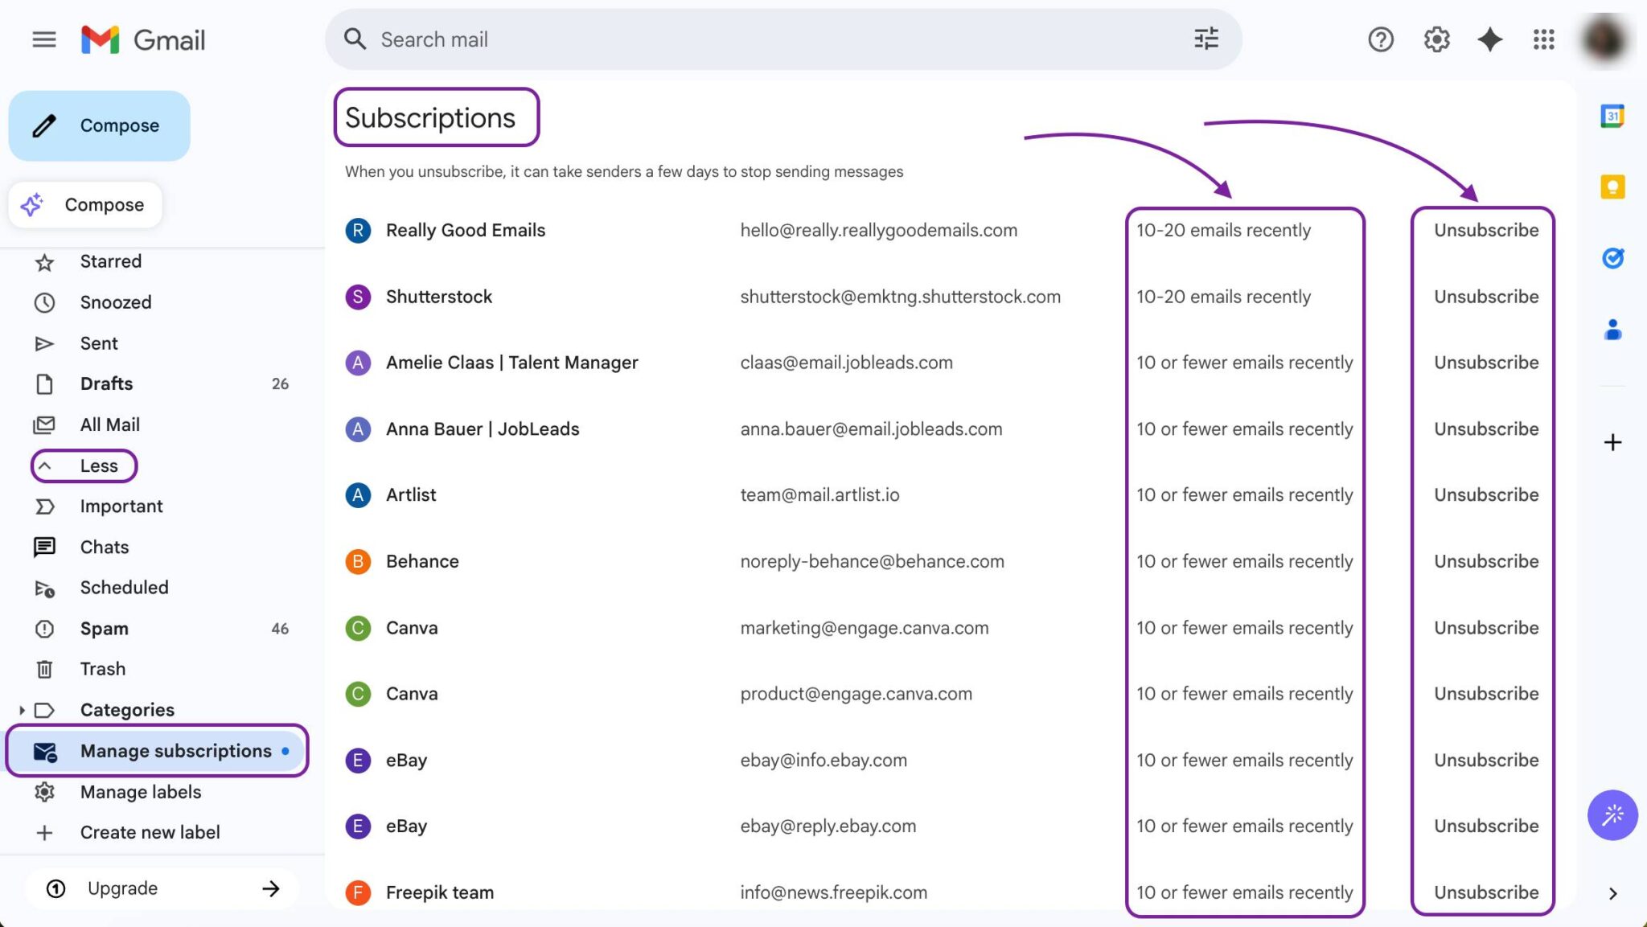
Task: Open Google Calendar from the side panel
Action: [x=1612, y=116]
